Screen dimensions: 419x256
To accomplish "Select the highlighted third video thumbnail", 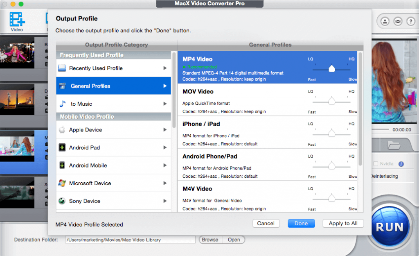I will click(x=17, y=146).
